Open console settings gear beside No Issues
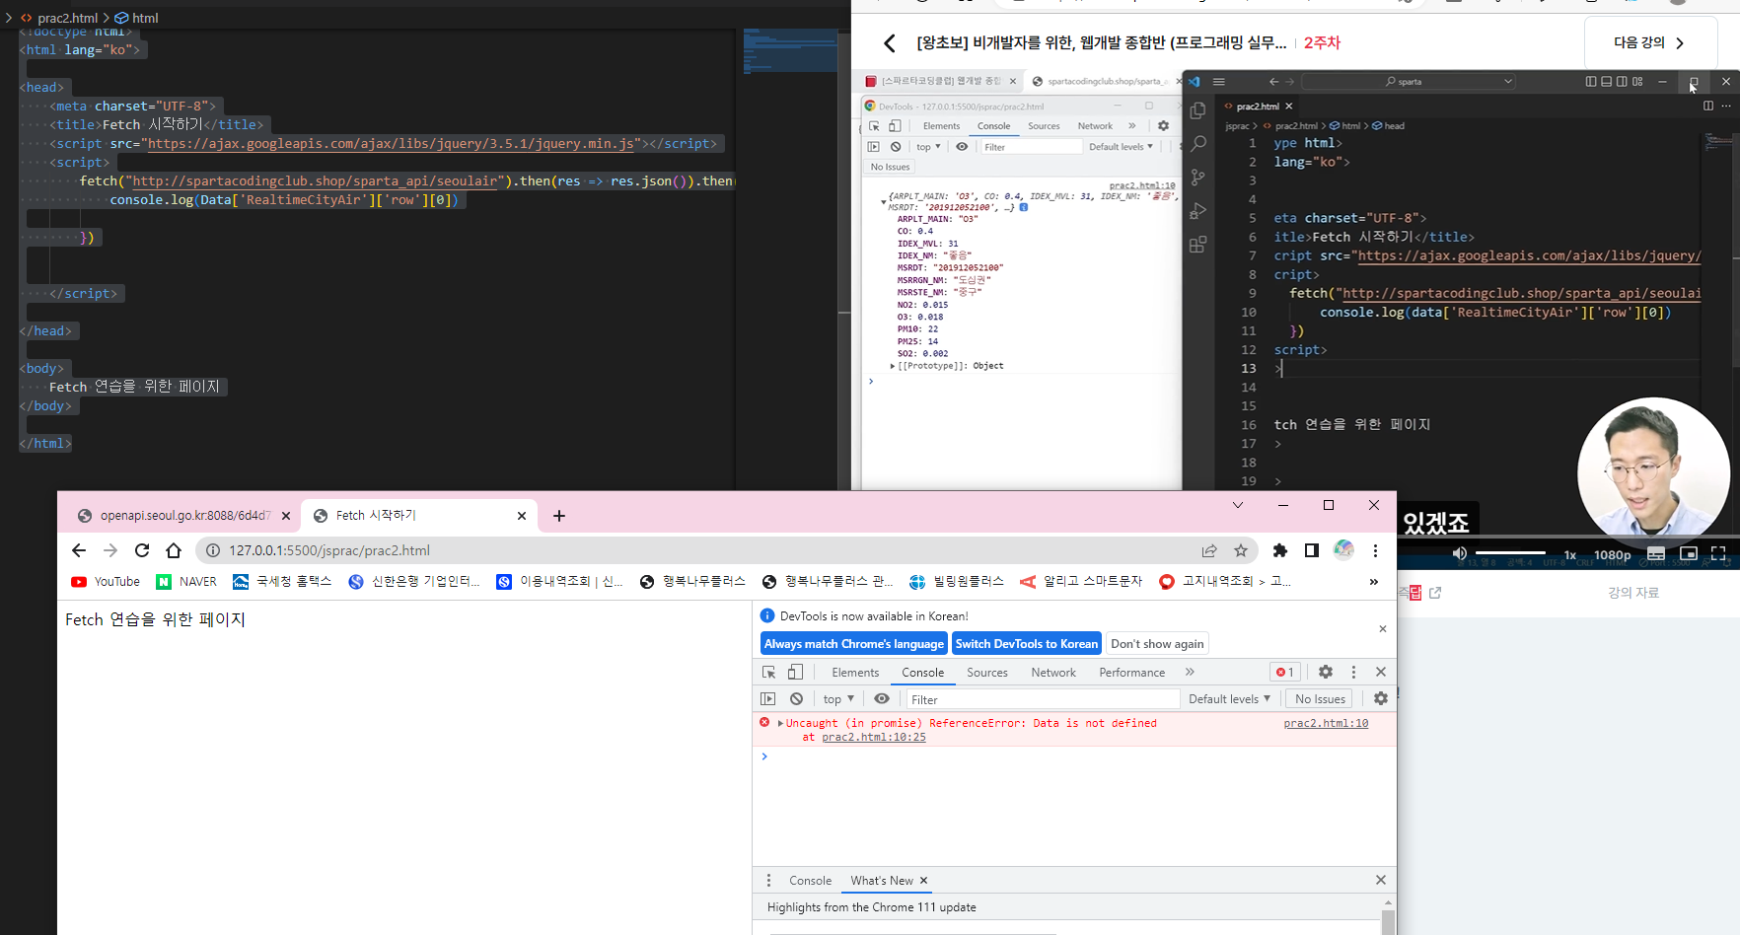Image resolution: width=1740 pixels, height=935 pixels. (1381, 698)
